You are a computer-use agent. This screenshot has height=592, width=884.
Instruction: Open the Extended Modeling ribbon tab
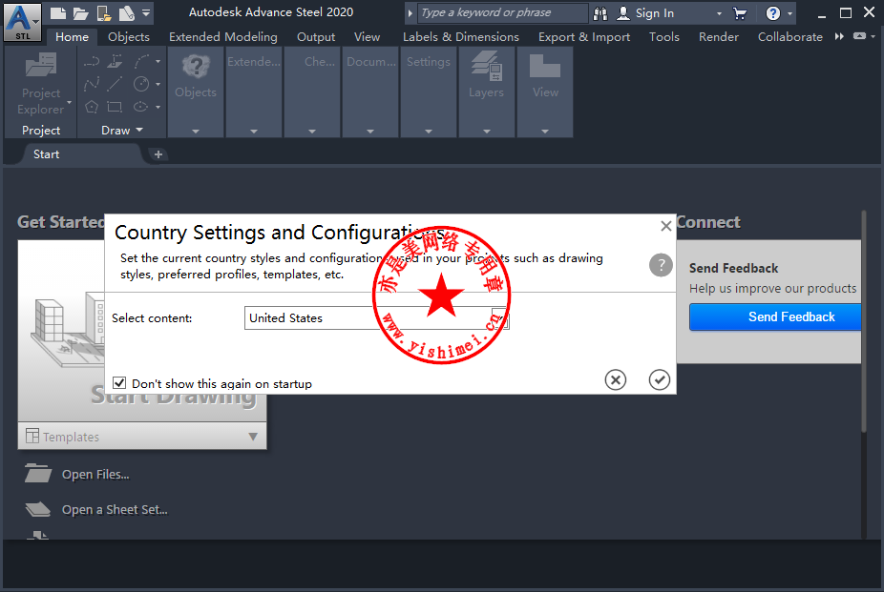pyautogui.click(x=223, y=36)
